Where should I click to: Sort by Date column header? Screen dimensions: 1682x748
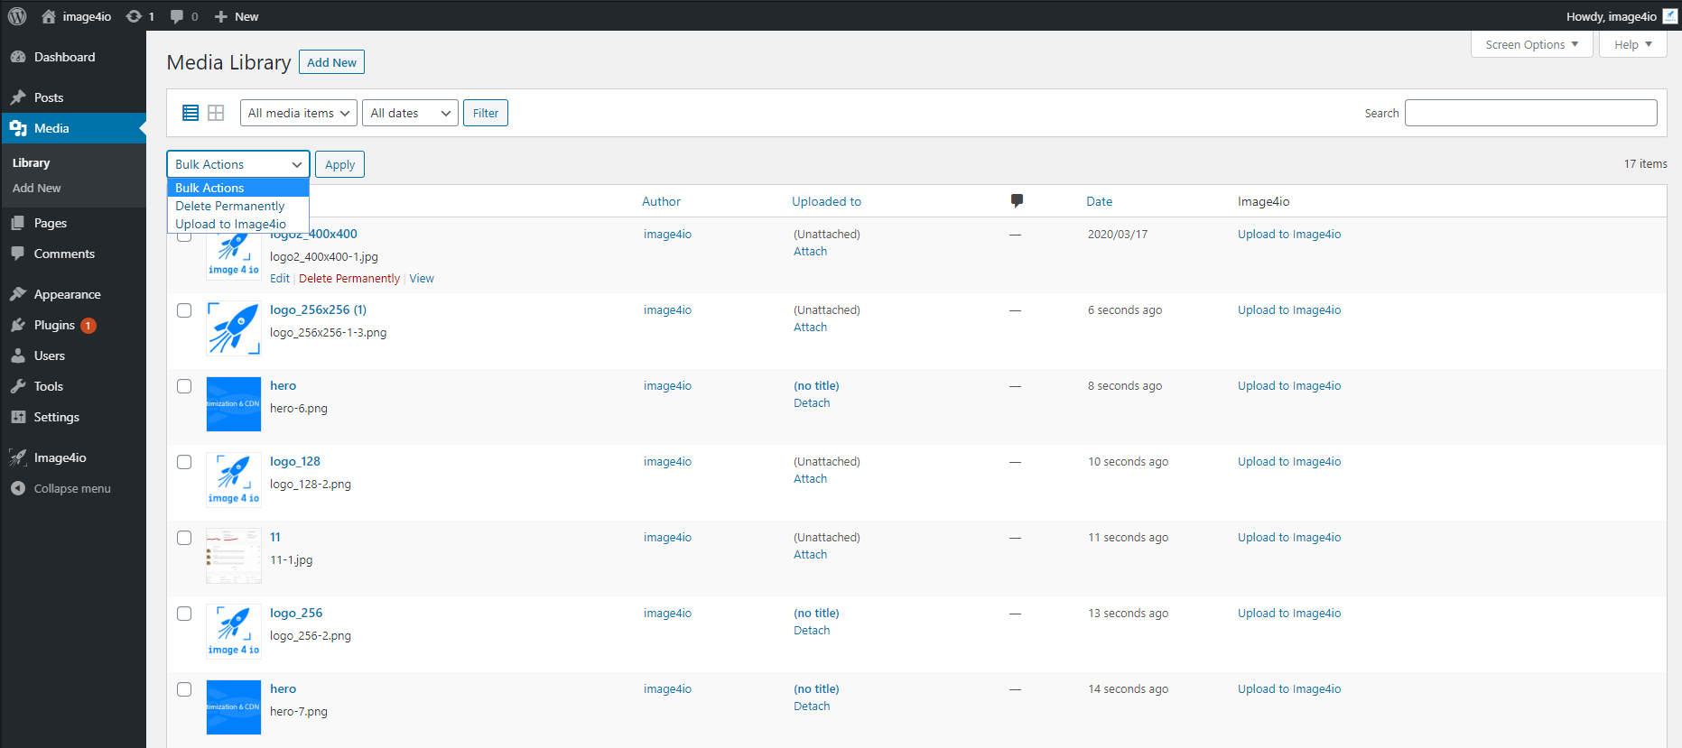pyautogui.click(x=1099, y=201)
